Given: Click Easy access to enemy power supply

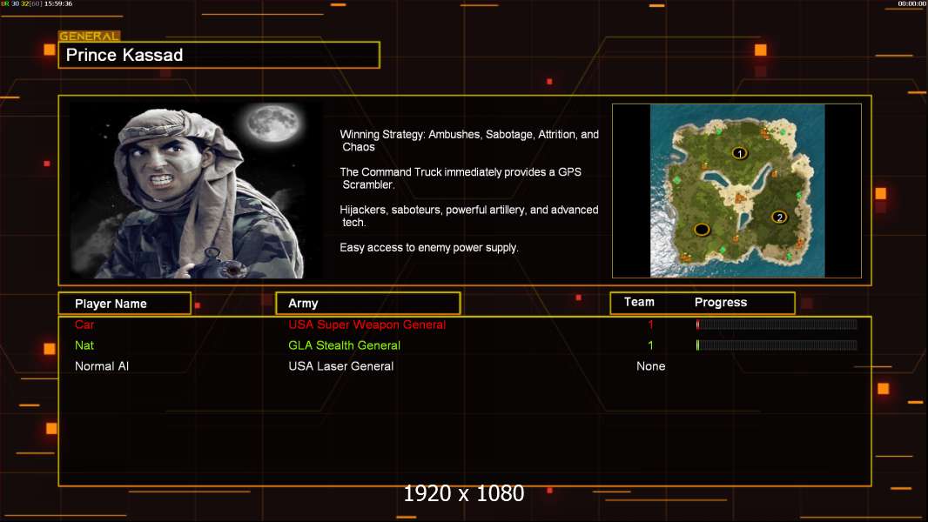Looking at the screenshot, I should [x=429, y=248].
